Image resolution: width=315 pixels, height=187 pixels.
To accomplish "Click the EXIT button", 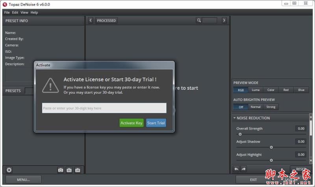I will coord(253,180).
